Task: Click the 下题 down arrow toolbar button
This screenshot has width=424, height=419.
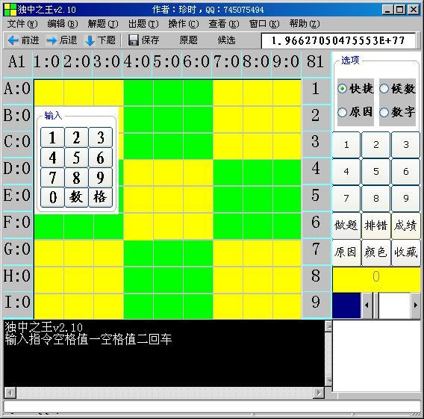Action: (x=100, y=40)
